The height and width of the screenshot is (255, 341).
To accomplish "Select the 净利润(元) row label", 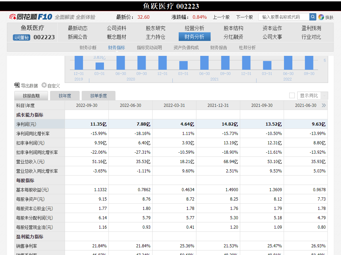I will coord(26,124).
